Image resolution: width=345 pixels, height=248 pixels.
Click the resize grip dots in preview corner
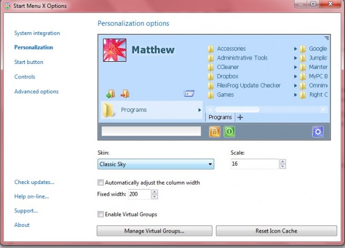click(x=327, y=38)
